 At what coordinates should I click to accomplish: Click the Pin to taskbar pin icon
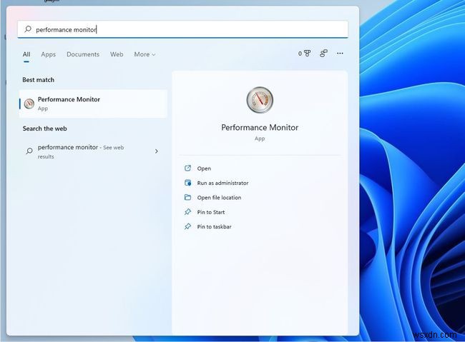coord(187,226)
